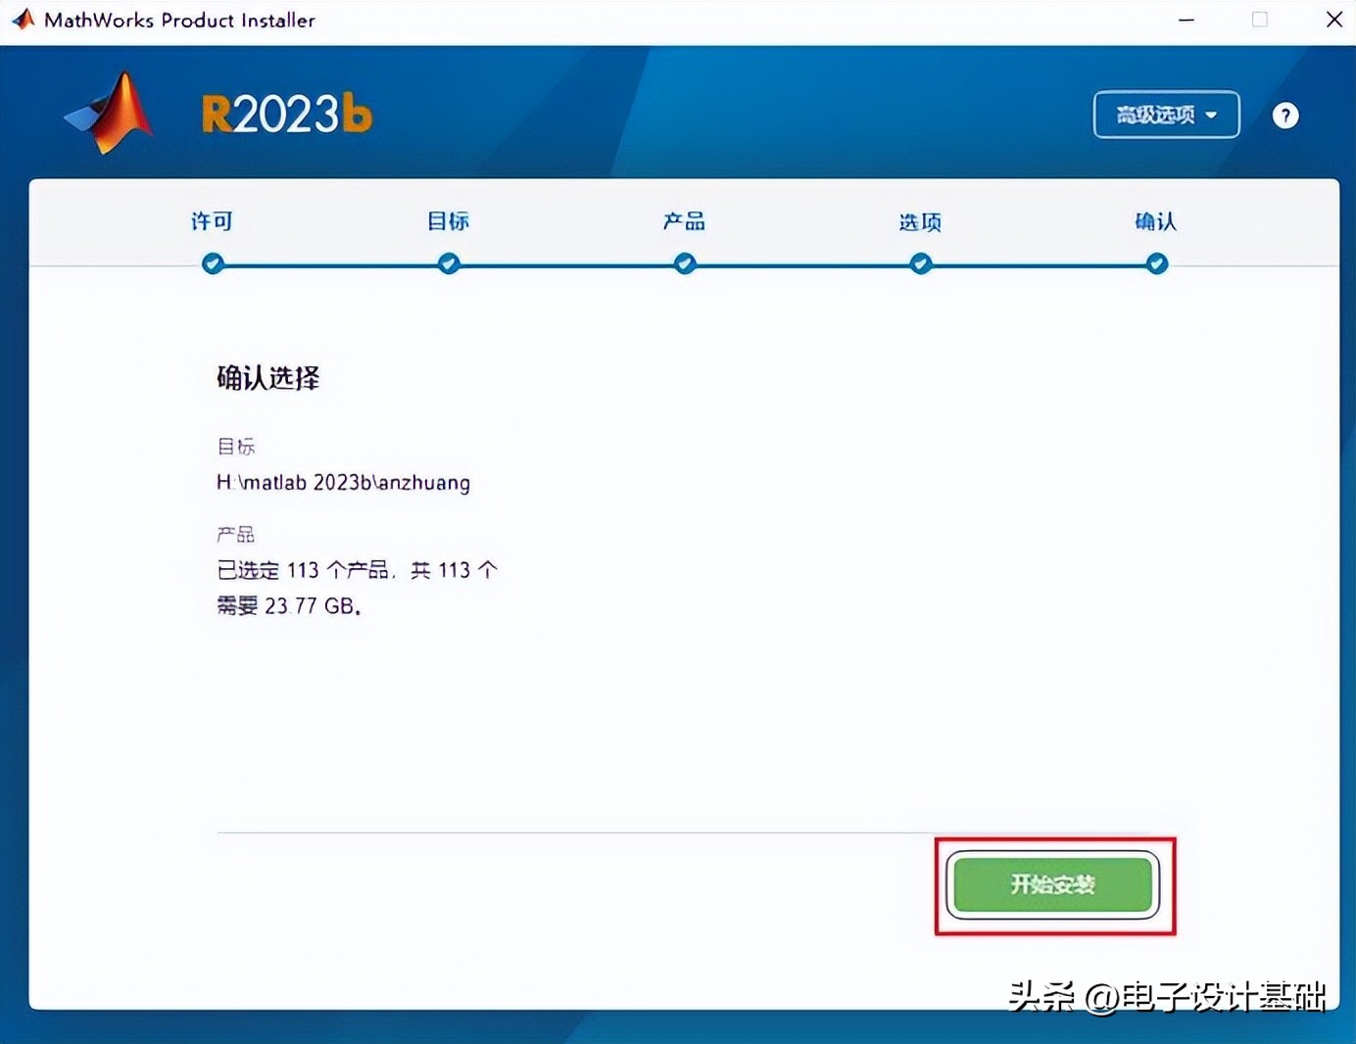This screenshot has height=1044, width=1356.
Task: Click the green 开始安装 button
Action: (x=1052, y=884)
